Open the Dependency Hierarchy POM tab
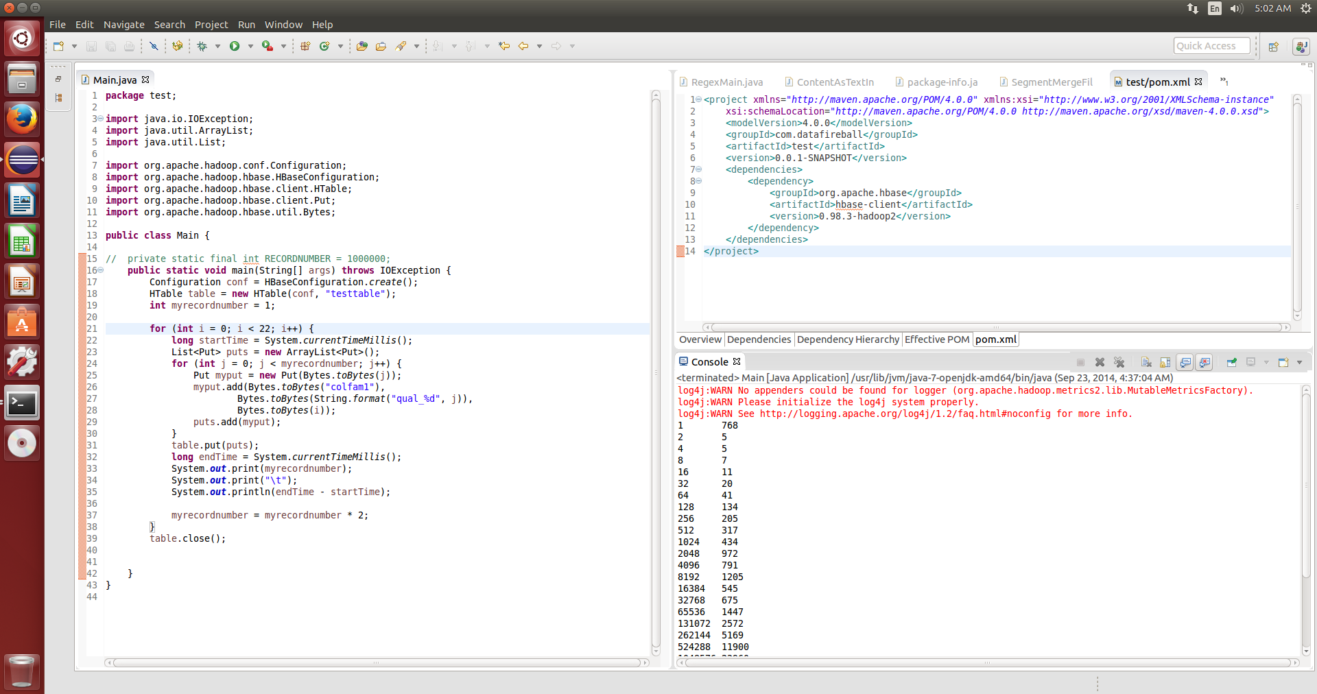 [848, 339]
